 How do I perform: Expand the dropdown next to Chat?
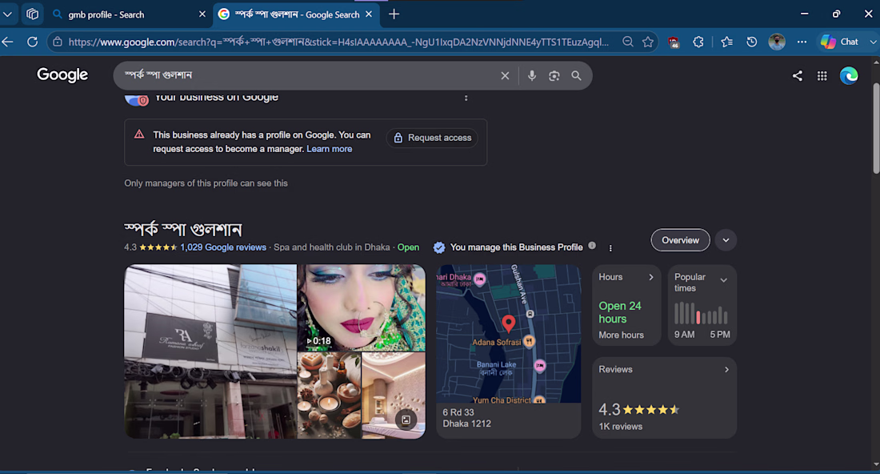(873, 42)
